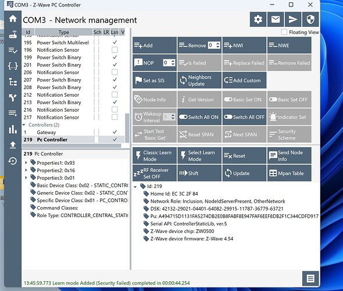The width and height of the screenshot is (343, 291).
Task: Open the envelope mail icon button
Action: coord(276,19)
